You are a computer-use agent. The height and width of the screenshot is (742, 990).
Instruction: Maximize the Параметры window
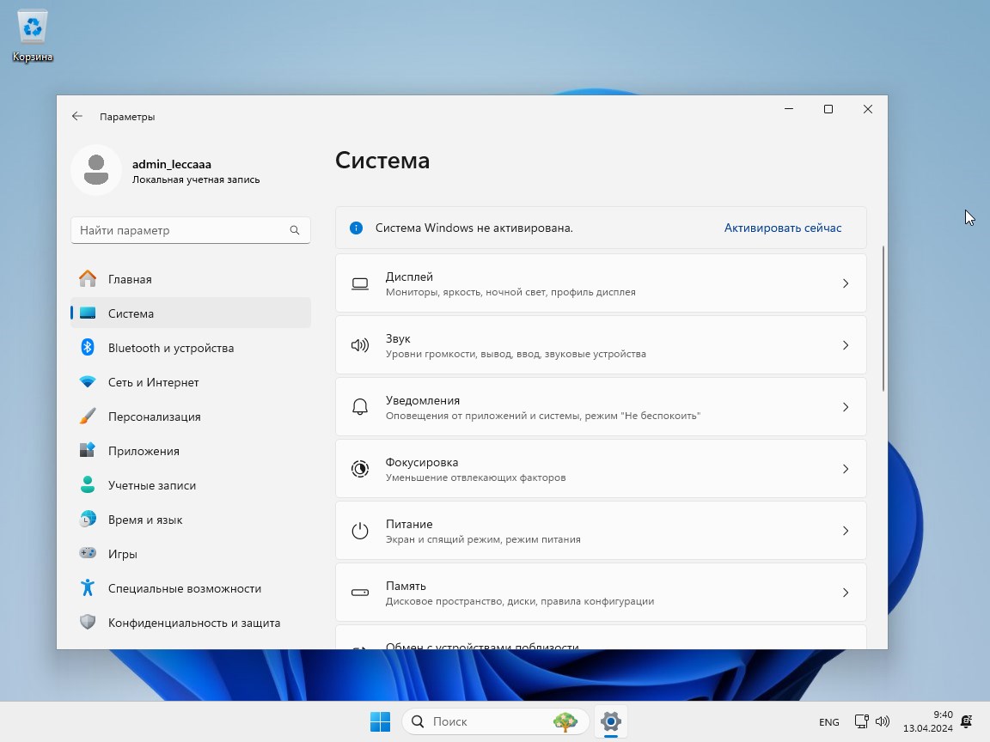pos(828,109)
